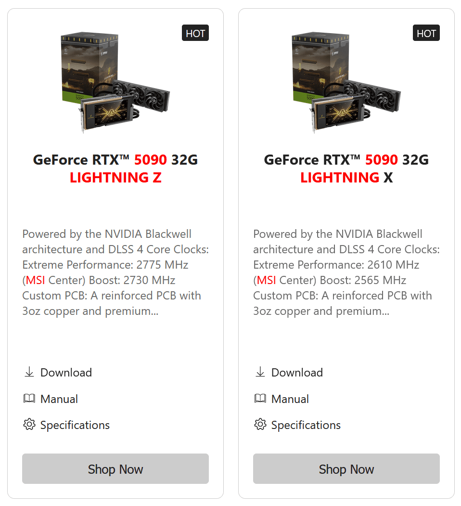Open Manual link for LIGHTNING X
This screenshot has width=461, height=506.
[290, 399]
